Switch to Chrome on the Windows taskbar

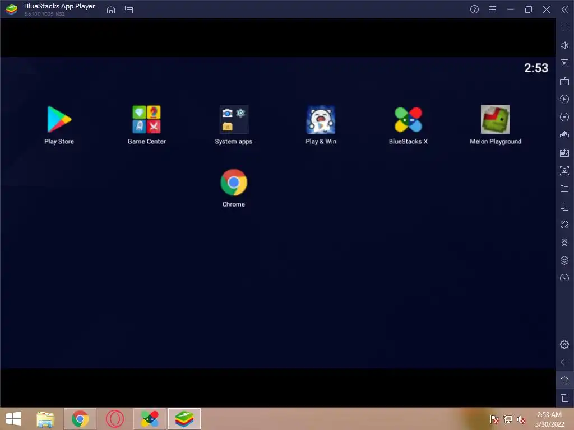80,419
